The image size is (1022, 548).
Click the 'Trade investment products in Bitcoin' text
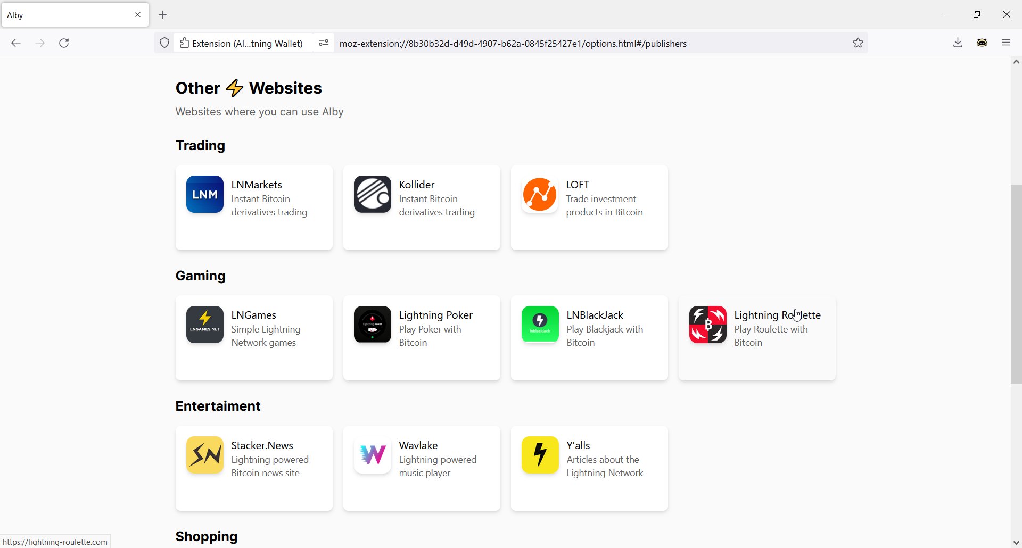click(x=605, y=206)
